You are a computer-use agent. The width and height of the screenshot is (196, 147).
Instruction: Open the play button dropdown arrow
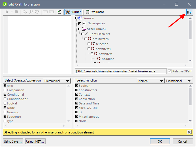[12, 12]
